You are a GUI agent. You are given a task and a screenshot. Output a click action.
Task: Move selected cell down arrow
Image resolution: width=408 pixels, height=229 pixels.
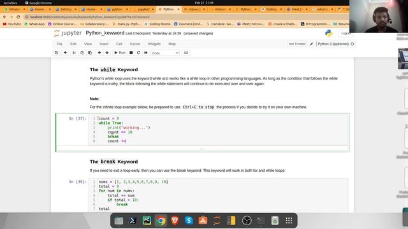(107, 53)
